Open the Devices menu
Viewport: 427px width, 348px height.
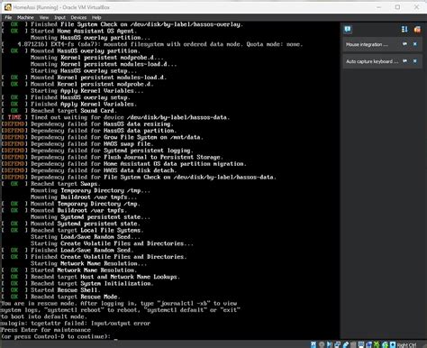click(78, 17)
